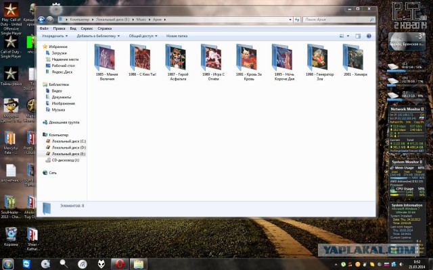This screenshot has height=270, width=433.
Task: Open the Упорядочить dropdown
Action: (x=55, y=36)
